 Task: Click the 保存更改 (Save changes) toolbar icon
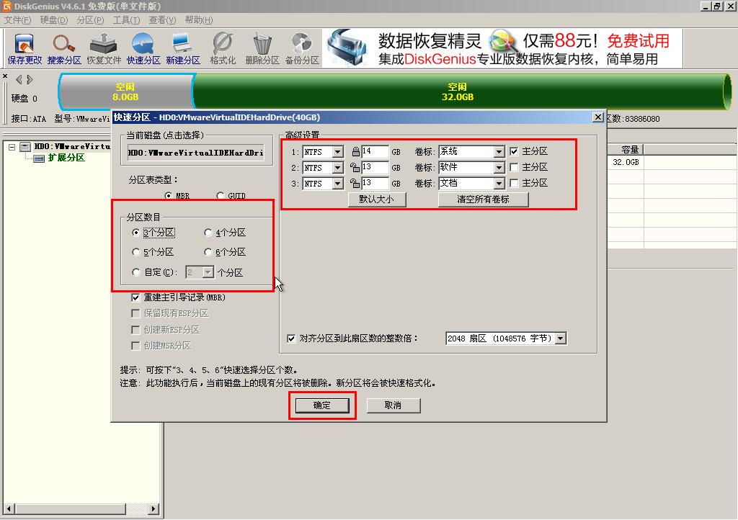coord(25,49)
